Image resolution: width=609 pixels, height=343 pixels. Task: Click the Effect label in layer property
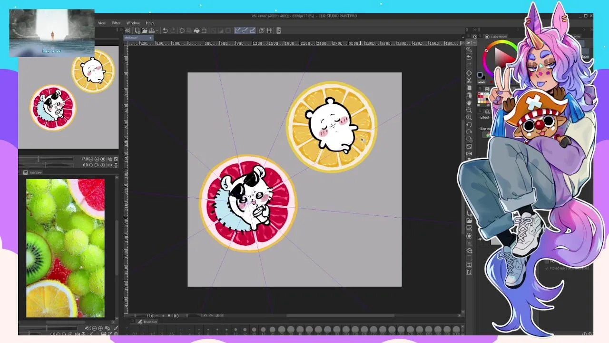(x=484, y=117)
